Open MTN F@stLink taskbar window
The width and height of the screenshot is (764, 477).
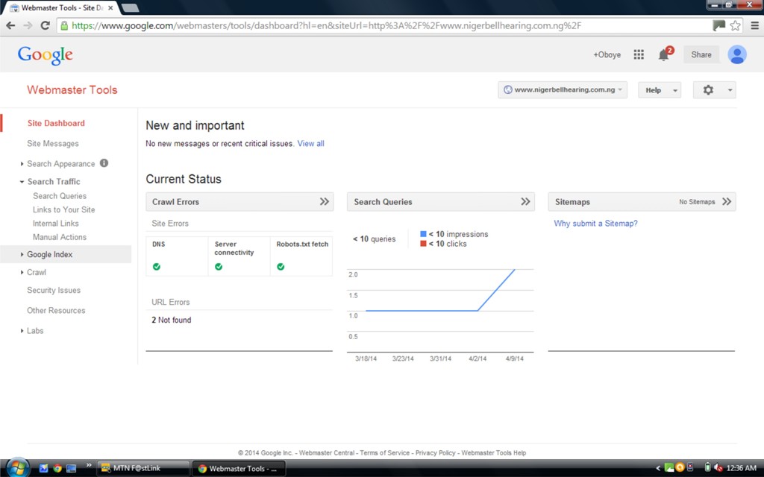pos(143,468)
